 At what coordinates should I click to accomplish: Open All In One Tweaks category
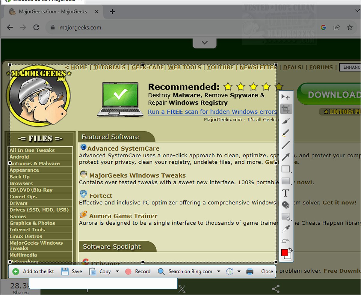pyautogui.click(x=32, y=150)
